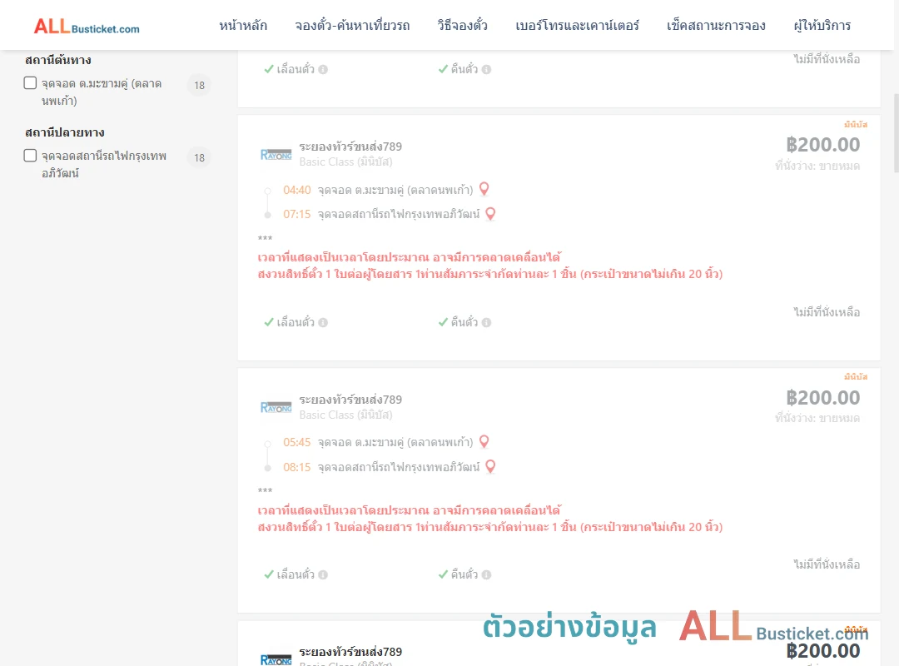Viewport: 899px width, 666px height.
Task: Click สถานีปลายทาง filter heading
Action: [65, 132]
